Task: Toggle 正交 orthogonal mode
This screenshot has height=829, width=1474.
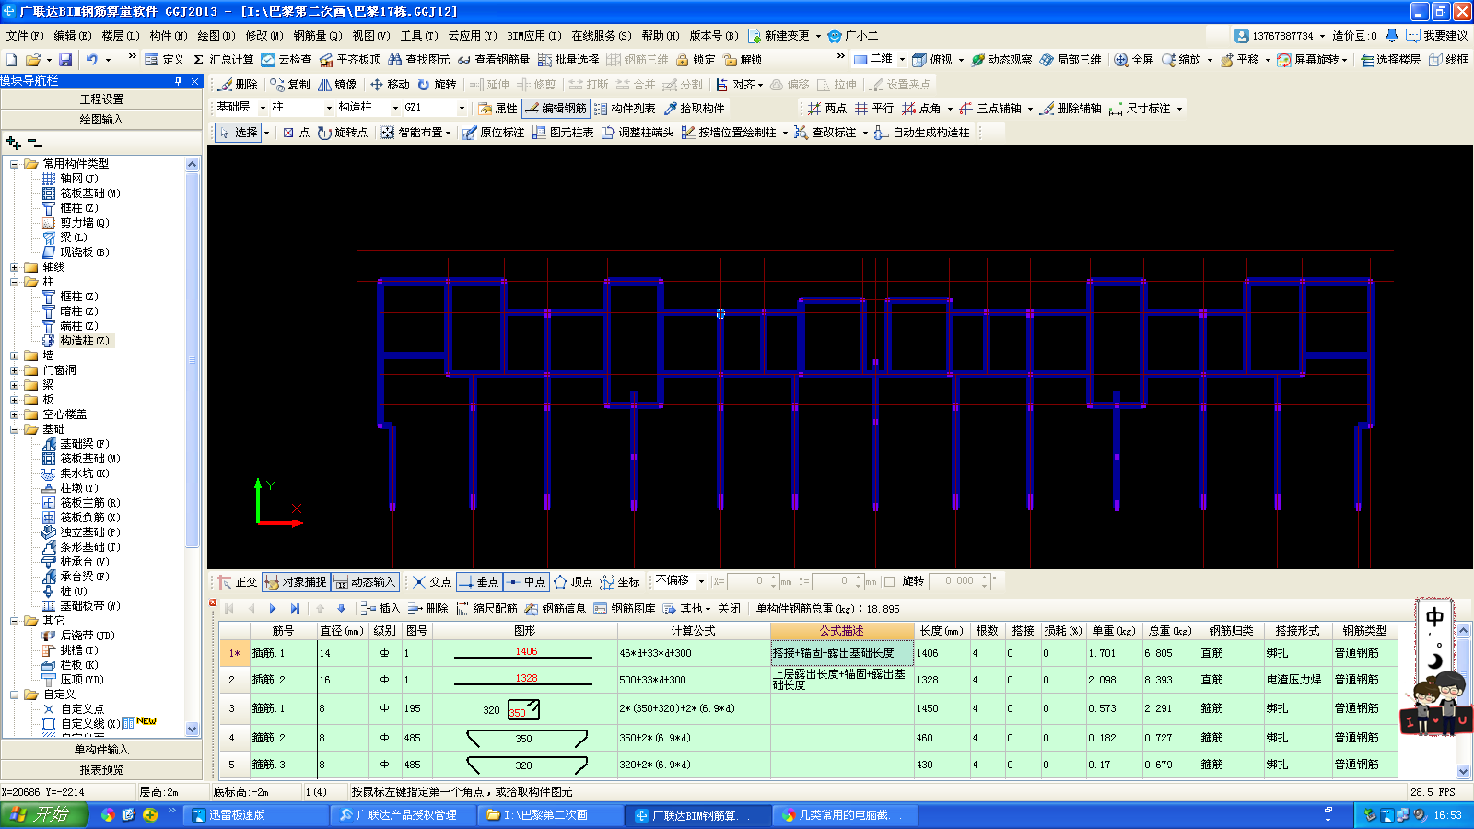Action: (x=238, y=582)
